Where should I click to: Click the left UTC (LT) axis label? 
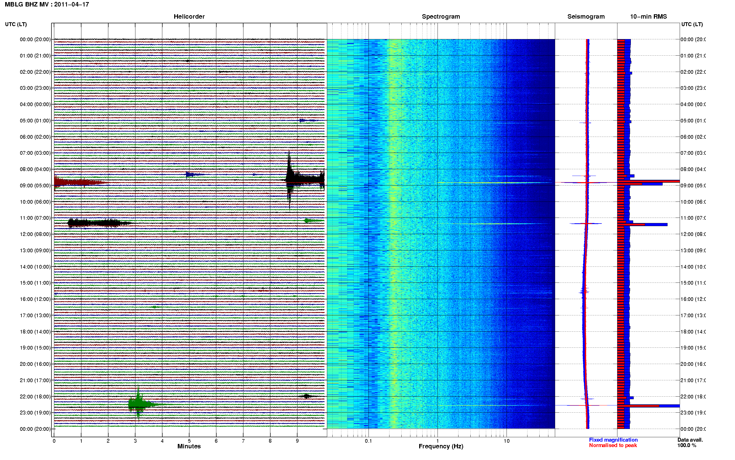[16, 24]
